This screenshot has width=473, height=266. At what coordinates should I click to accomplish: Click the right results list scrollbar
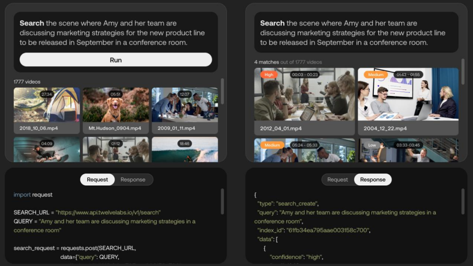click(463, 71)
